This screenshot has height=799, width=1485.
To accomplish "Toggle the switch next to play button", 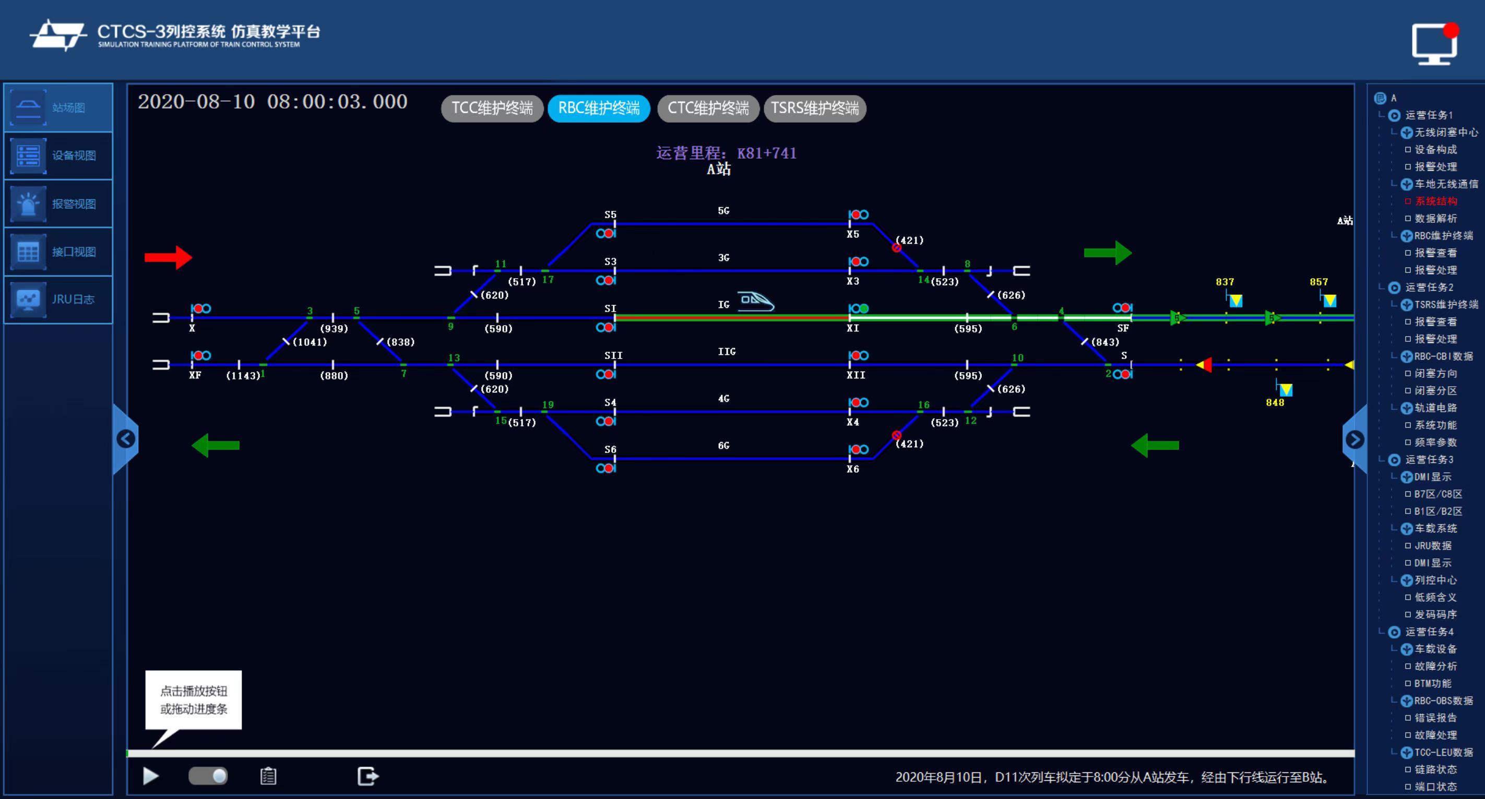I will 208,776.
